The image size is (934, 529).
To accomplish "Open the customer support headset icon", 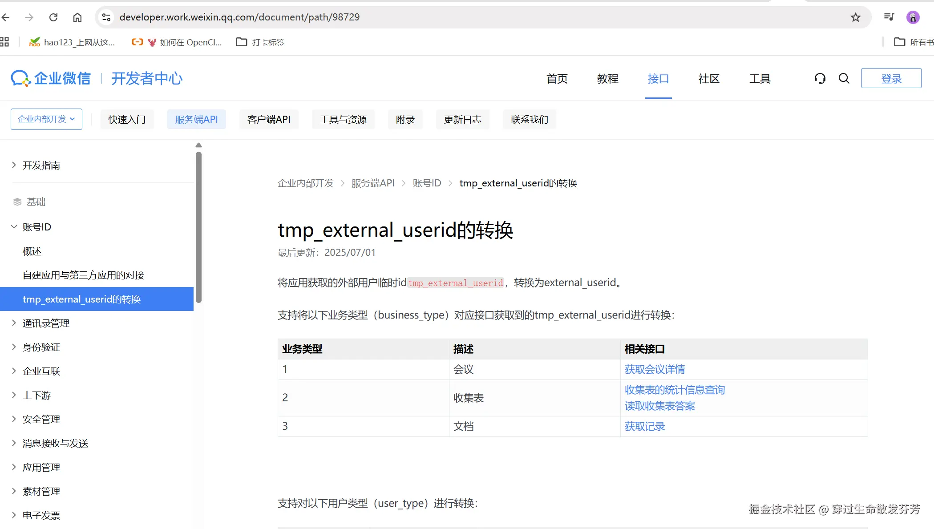I will 820,79.
